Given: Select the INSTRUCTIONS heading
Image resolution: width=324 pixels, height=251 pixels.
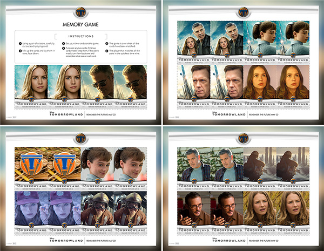Looking at the screenshot, I should tap(81, 36).
